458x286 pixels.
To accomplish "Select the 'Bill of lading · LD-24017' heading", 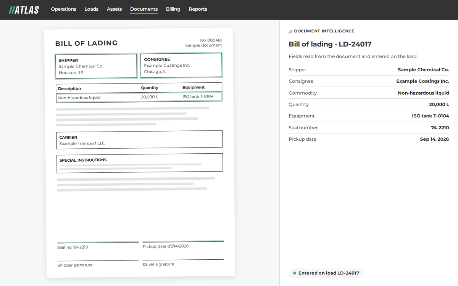I will click(x=330, y=44).
